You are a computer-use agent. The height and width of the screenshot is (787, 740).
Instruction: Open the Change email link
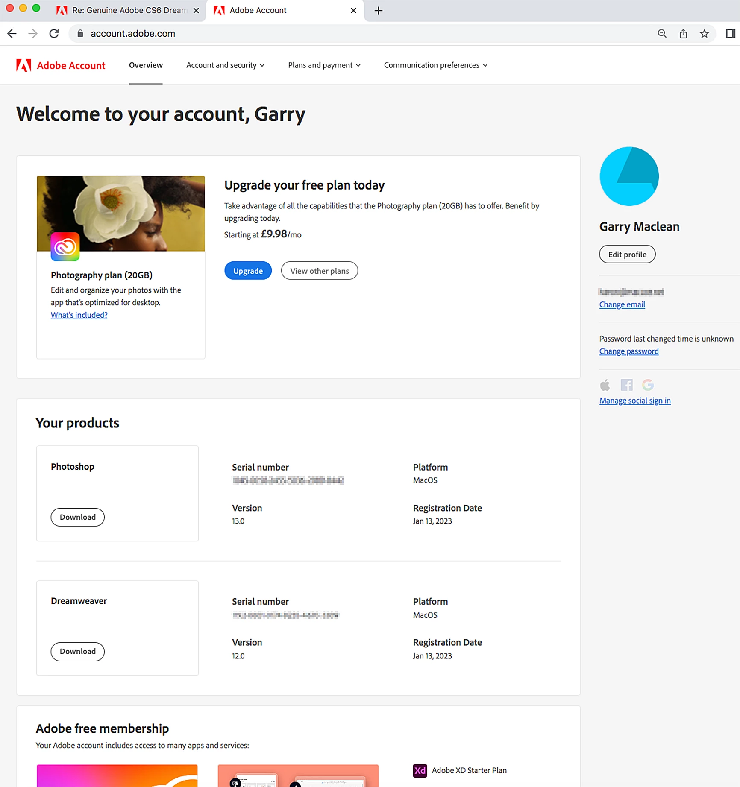pyautogui.click(x=622, y=304)
